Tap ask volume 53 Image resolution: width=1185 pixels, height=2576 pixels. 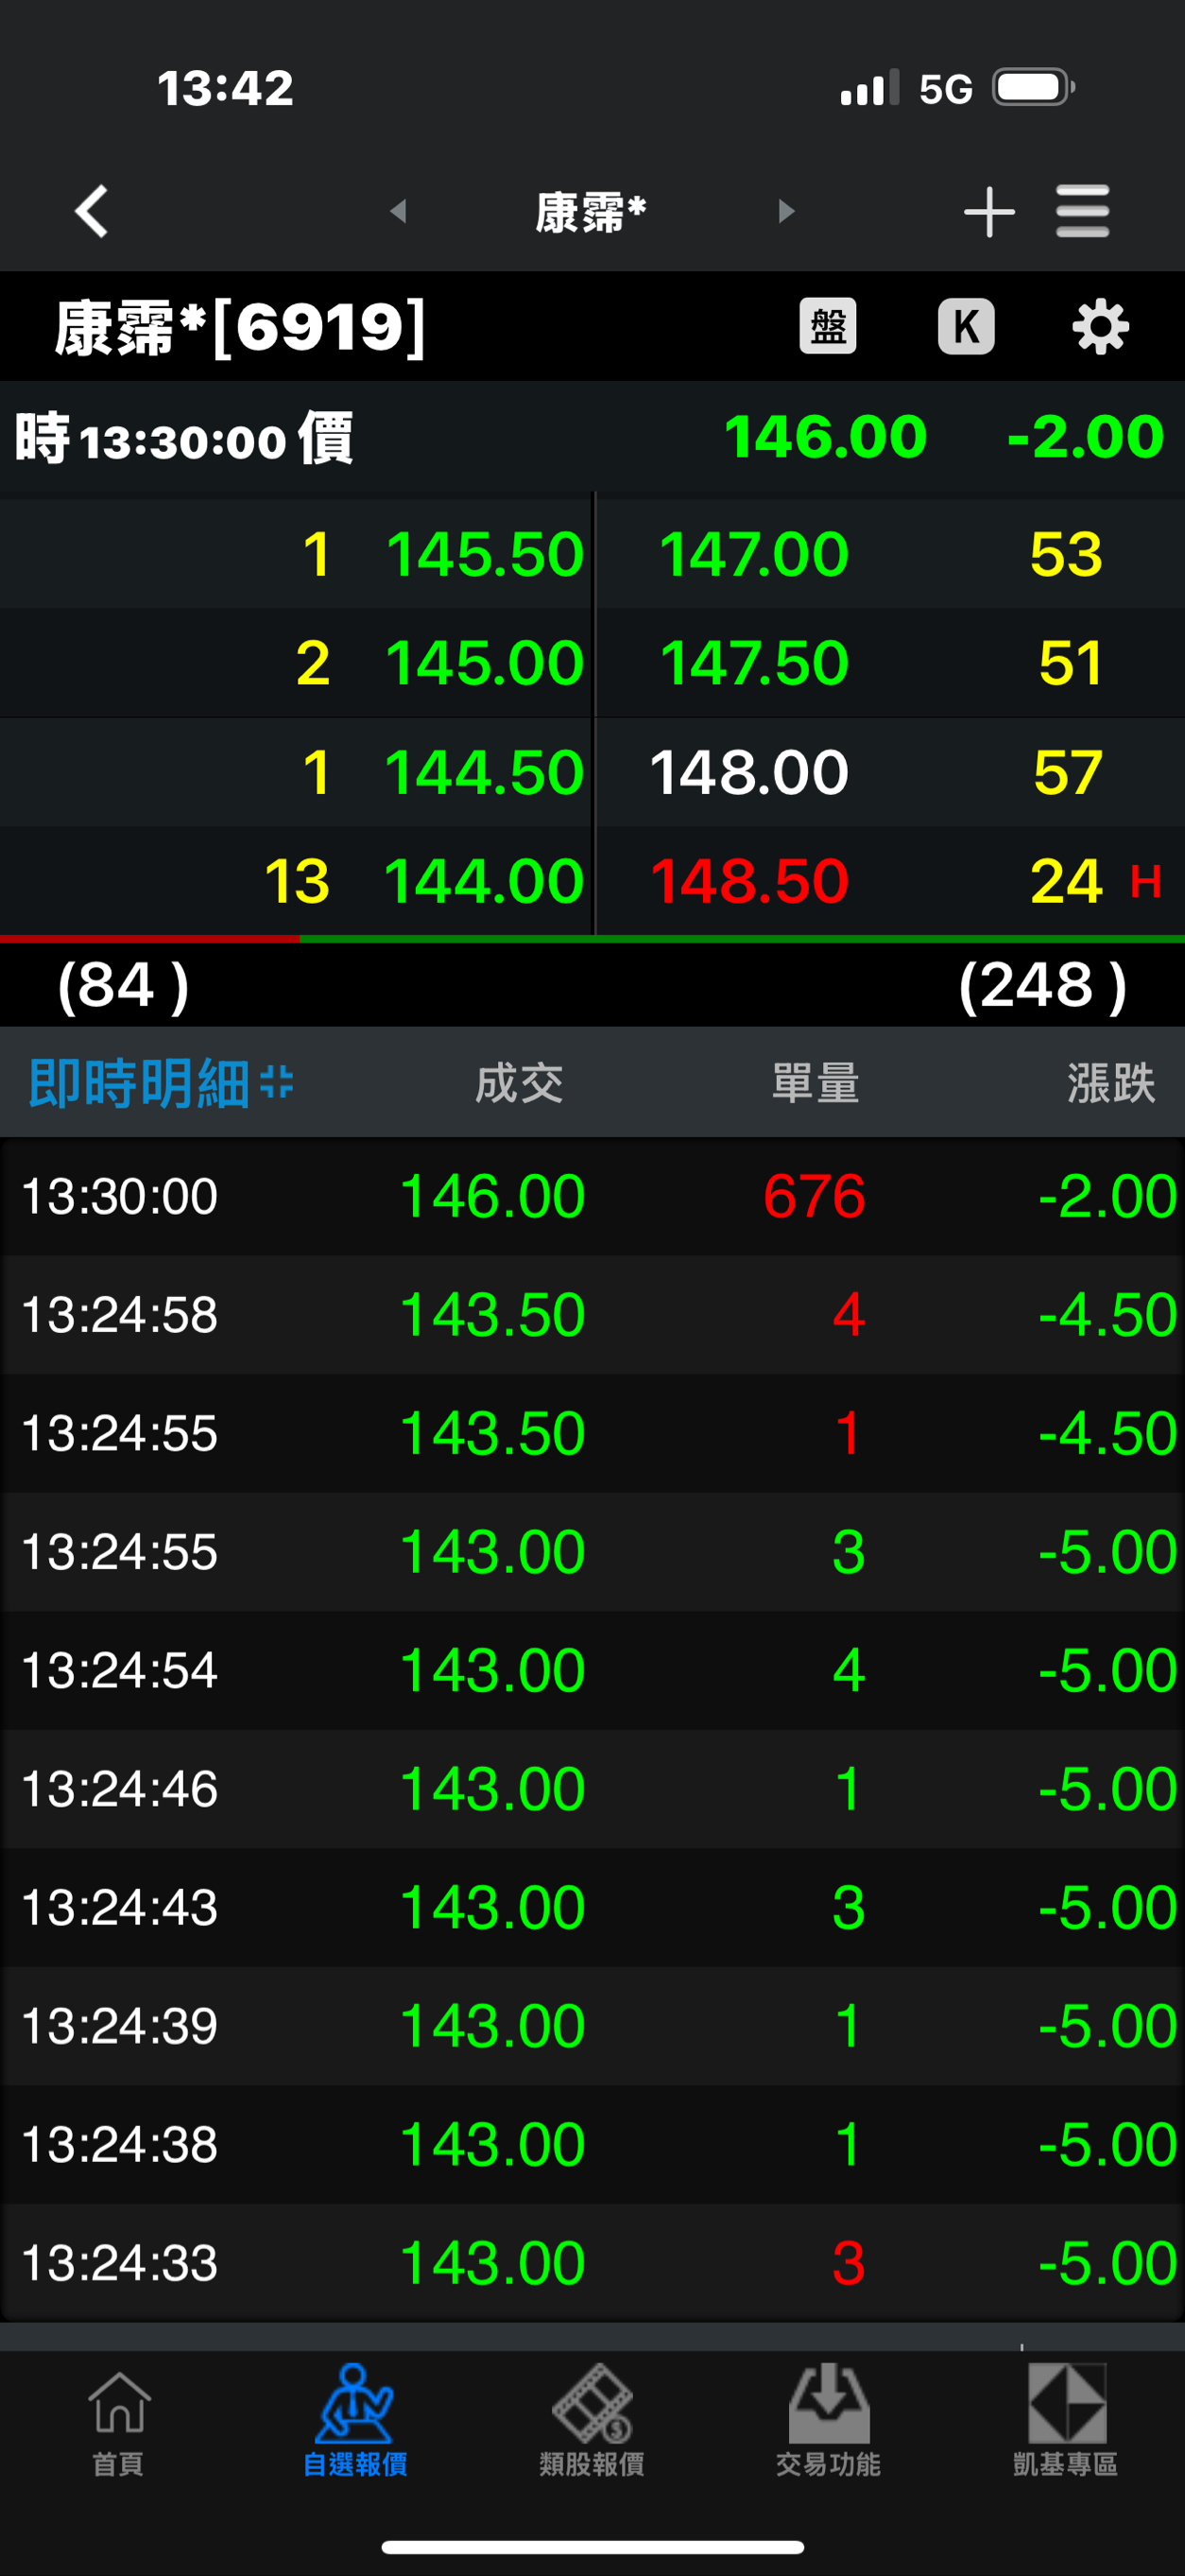1066,554
